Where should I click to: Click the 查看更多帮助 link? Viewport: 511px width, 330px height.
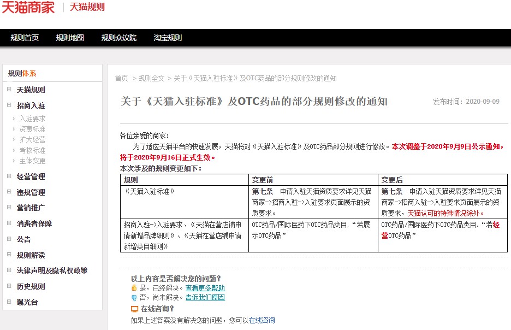(205, 288)
